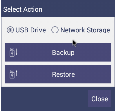Click the filled dot inside the USB Drive radio
The height and width of the screenshot is (112, 116).
pos(10,30)
